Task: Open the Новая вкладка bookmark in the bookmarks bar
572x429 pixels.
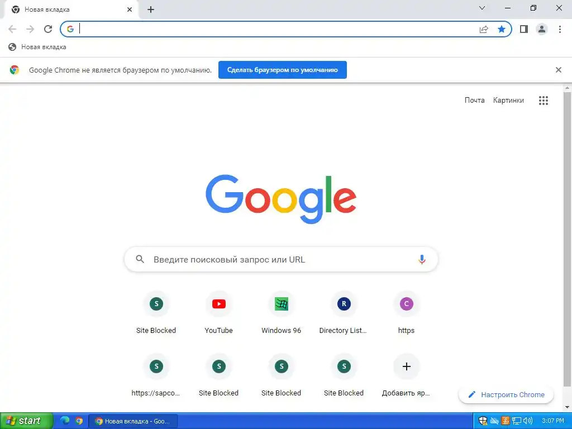Action: point(37,47)
